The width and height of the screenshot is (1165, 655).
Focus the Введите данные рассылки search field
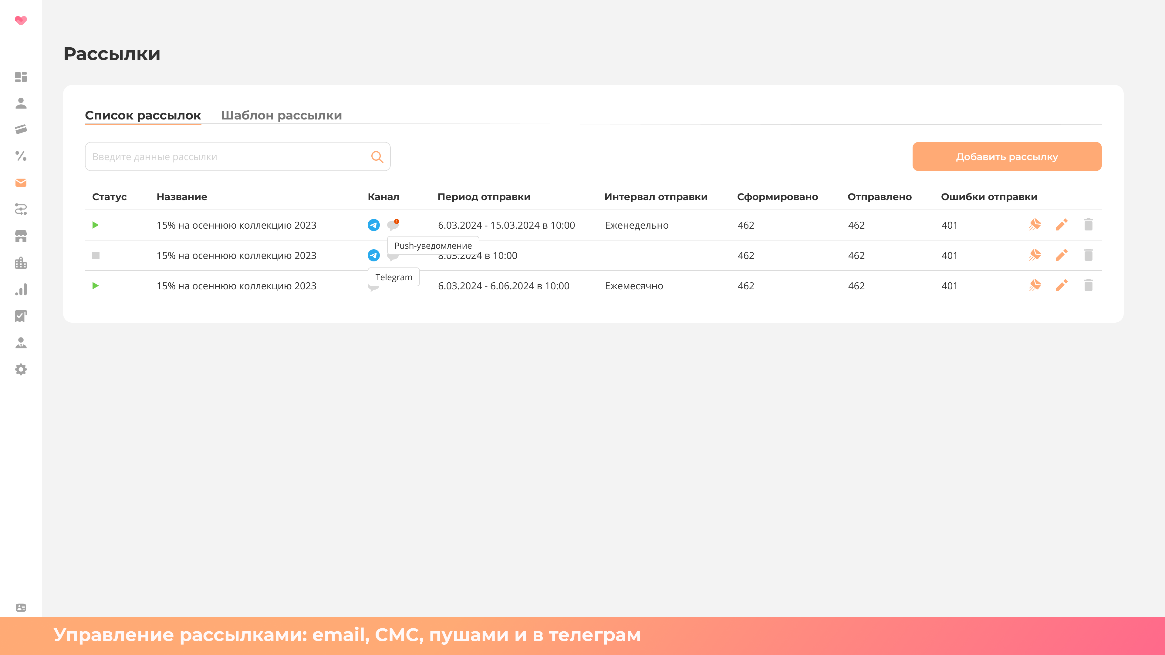coord(226,156)
